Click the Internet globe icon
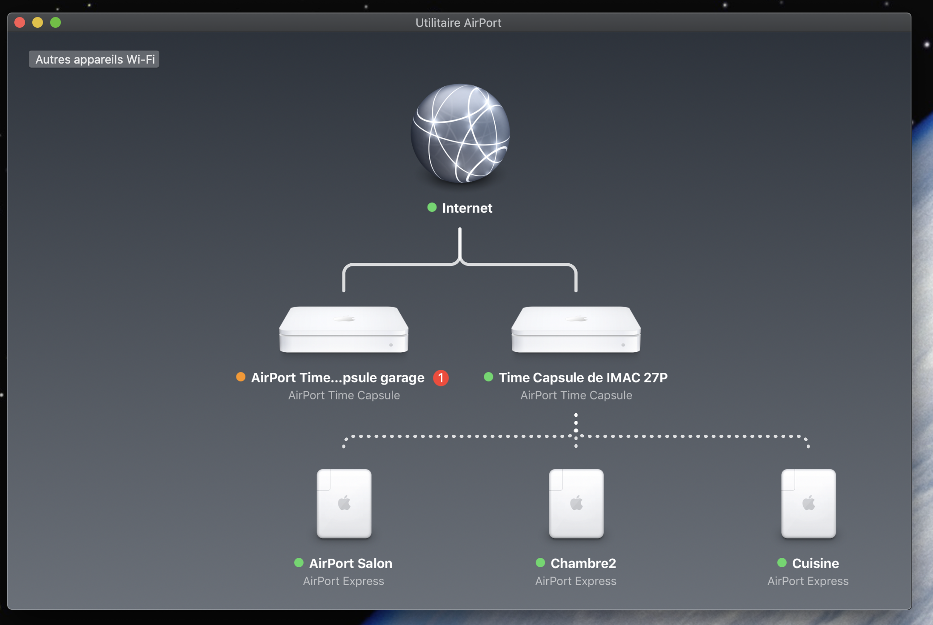 [x=460, y=133]
